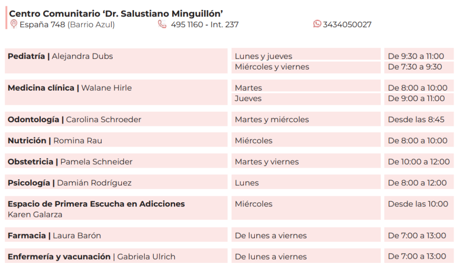
Task: Select the Desde las 8:45 time cell
Action: coord(419,119)
